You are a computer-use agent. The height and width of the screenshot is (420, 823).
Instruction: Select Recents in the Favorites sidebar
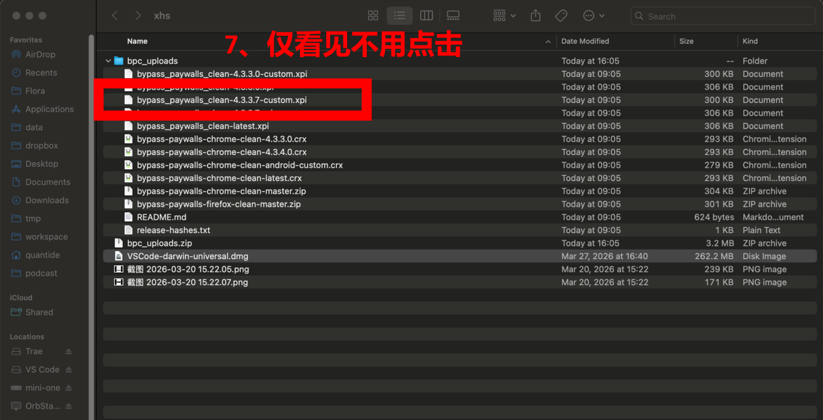click(39, 72)
